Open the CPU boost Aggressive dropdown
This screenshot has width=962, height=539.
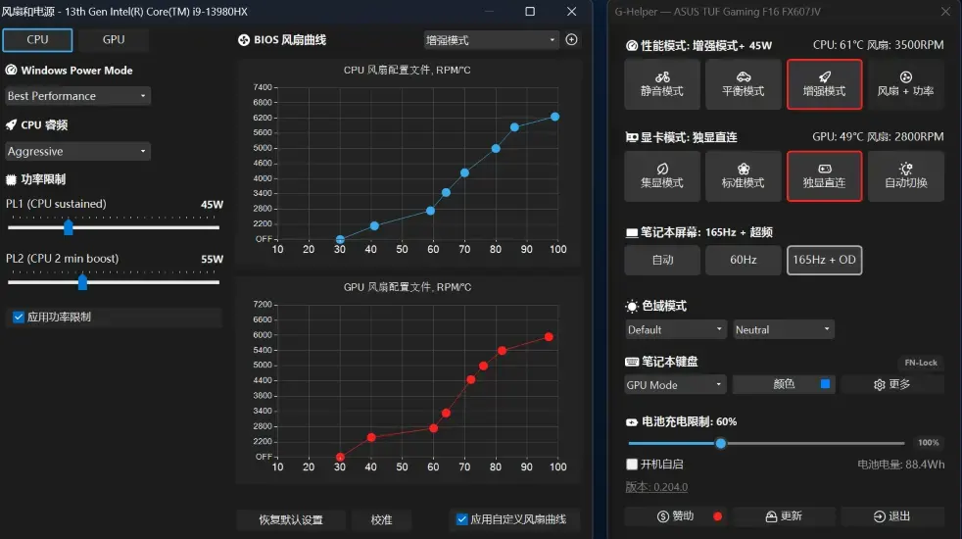pos(77,151)
